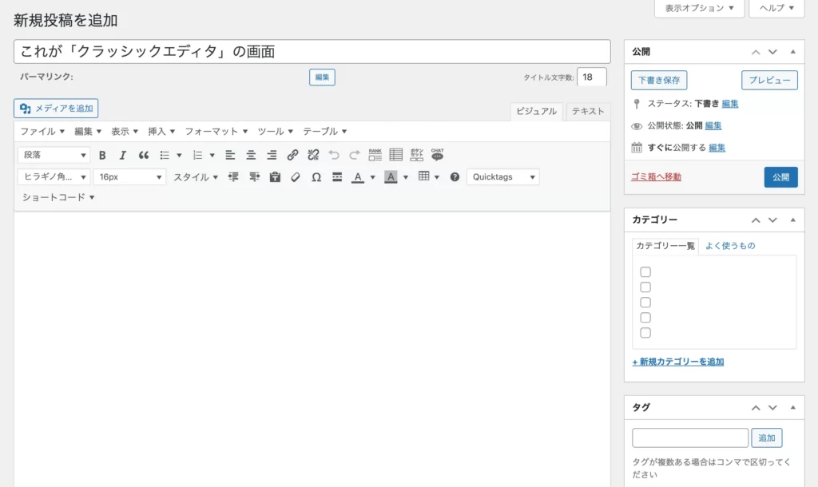Check the second category checkbox
818x487 pixels.
(645, 287)
